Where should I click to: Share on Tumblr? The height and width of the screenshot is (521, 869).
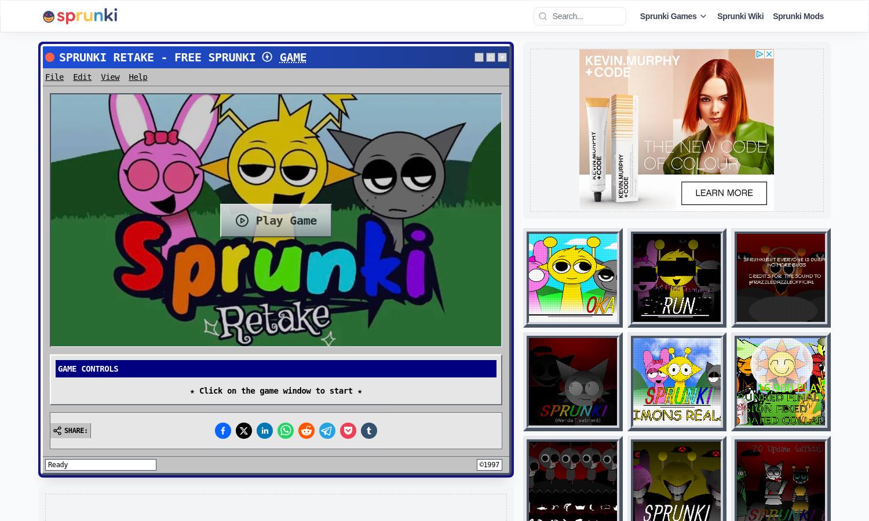(x=369, y=431)
